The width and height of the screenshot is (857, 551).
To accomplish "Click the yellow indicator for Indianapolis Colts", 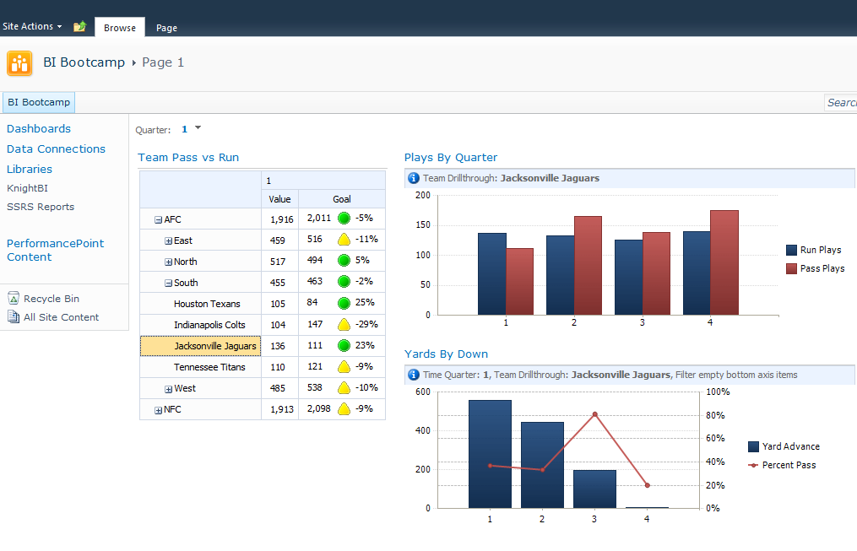I will click(344, 324).
